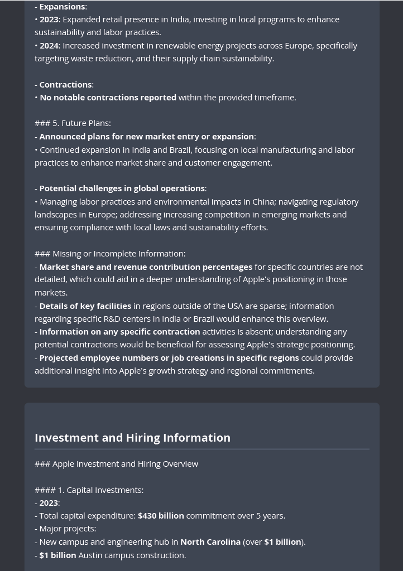Image resolution: width=403 pixels, height=571 pixels.
Task: Click the bold "Details of key facilities" text
Action: pyautogui.click(x=85, y=306)
